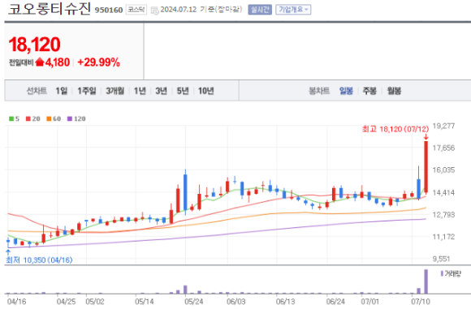The width and height of the screenshot is (471, 309).
Task: Click the stock code 950160
Action: 109,10
